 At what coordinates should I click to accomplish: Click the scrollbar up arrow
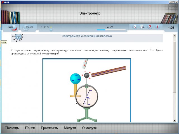(175, 36)
